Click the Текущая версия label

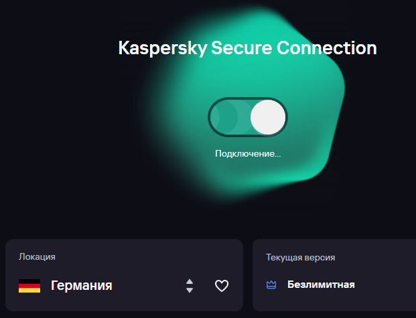pos(300,257)
